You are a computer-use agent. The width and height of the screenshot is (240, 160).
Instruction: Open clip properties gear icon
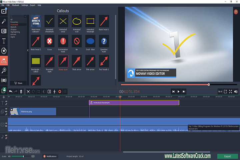[60, 91]
